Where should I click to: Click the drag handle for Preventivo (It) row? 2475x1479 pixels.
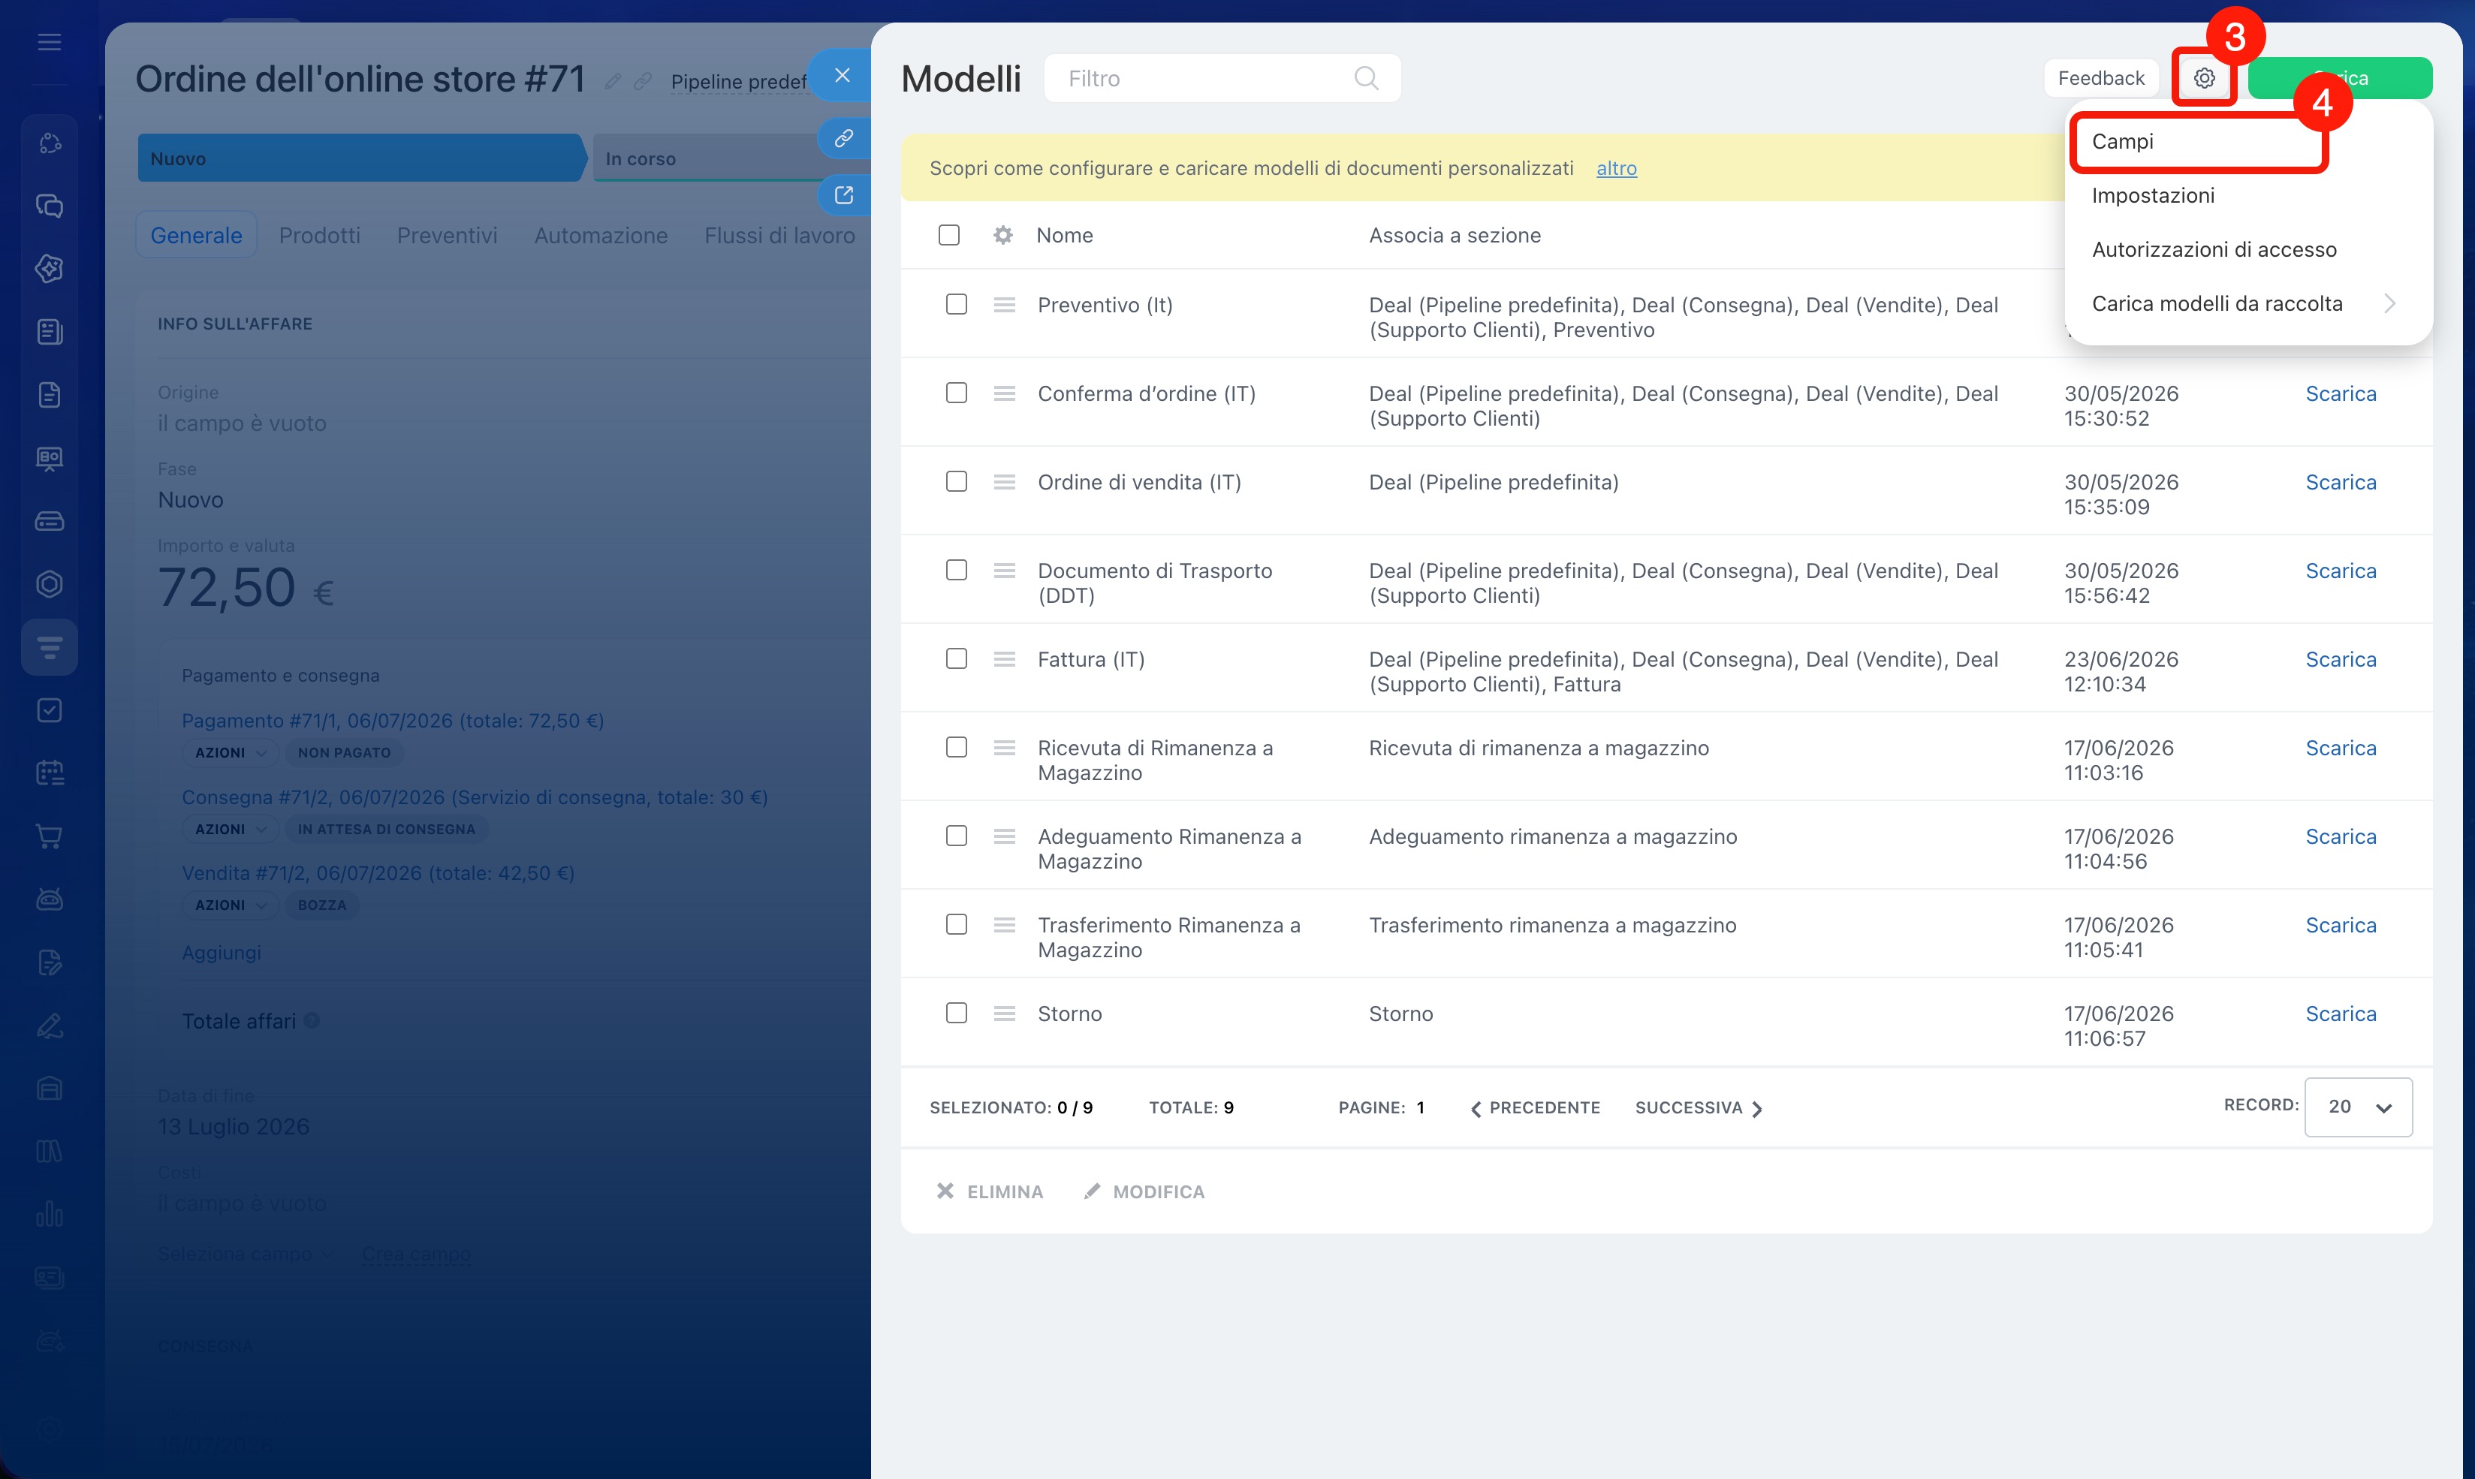coord(1004,305)
